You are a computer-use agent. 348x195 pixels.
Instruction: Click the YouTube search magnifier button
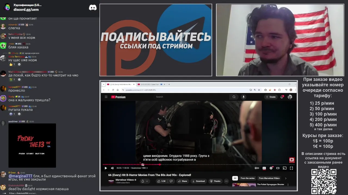[x=234, y=97]
